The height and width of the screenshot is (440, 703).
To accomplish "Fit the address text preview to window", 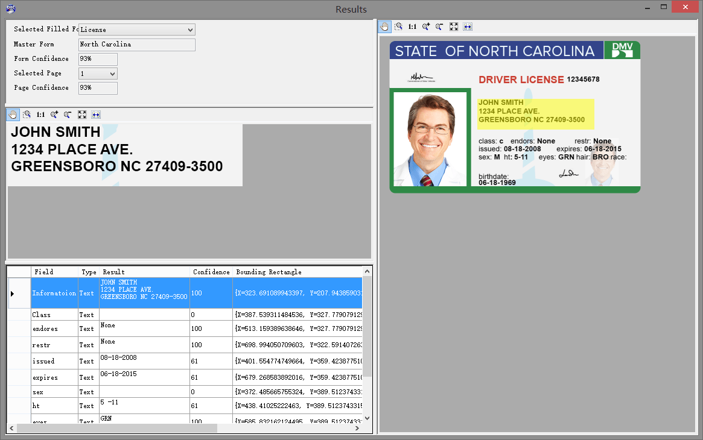I will (81, 115).
